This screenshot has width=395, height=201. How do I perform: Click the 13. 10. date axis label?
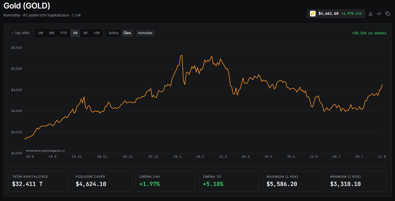pos(77,156)
